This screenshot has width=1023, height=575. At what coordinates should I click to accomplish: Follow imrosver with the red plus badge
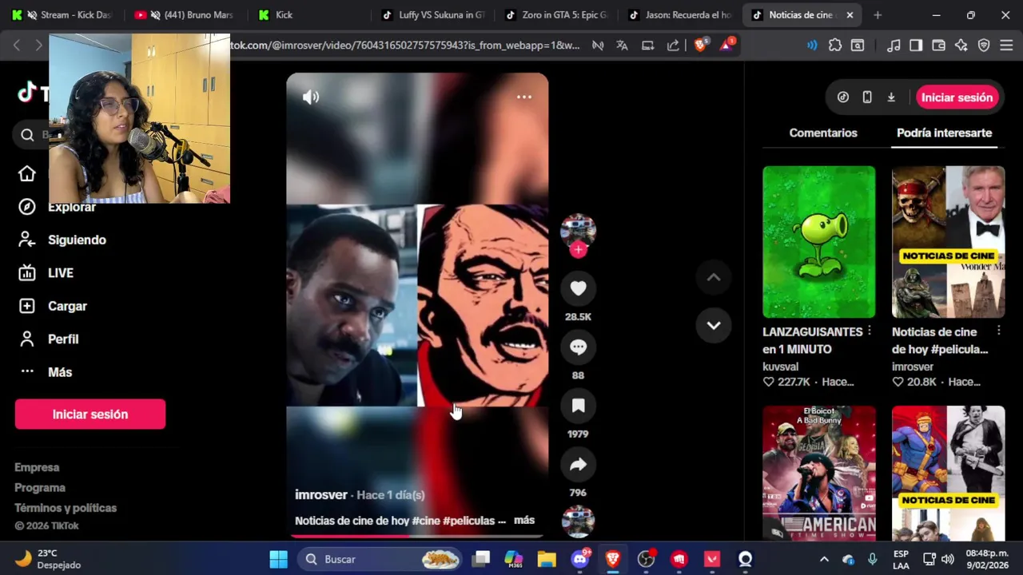coord(578,249)
